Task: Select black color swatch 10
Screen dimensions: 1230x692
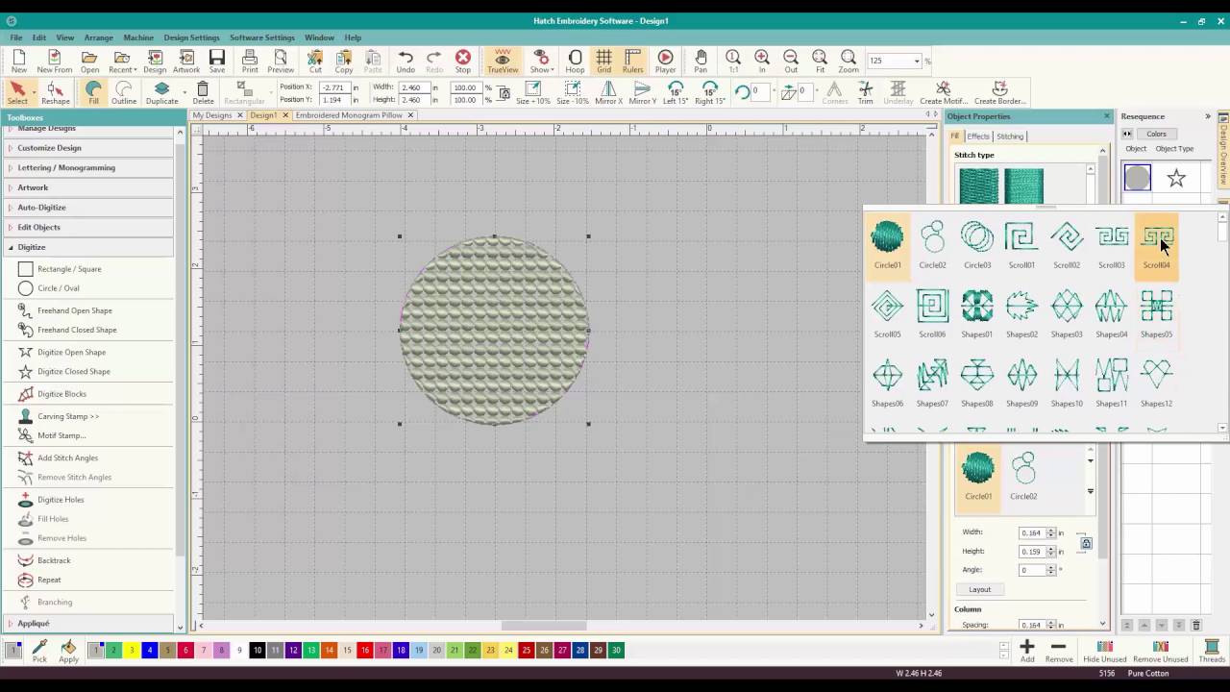Action: (x=258, y=651)
